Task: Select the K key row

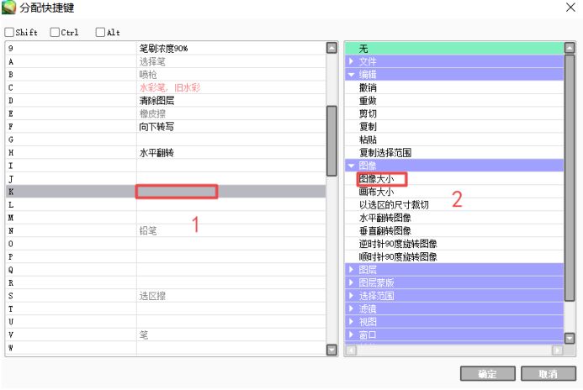Action: click(168, 192)
